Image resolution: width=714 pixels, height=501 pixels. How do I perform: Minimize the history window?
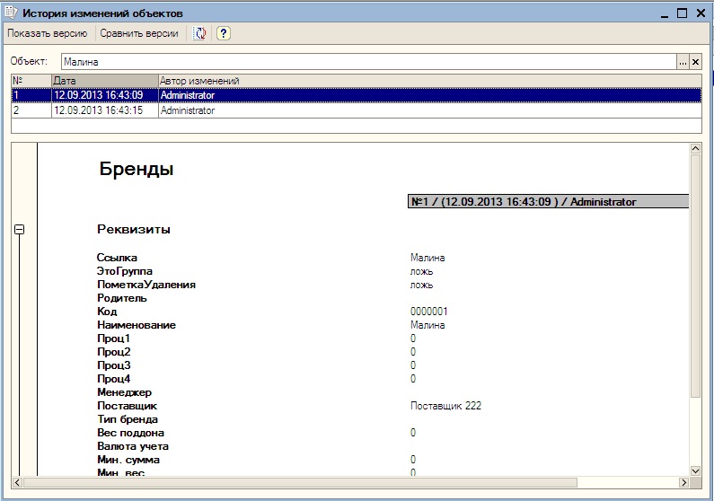click(664, 13)
